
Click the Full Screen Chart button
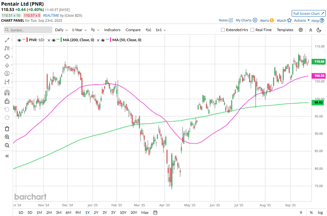(x=309, y=14)
